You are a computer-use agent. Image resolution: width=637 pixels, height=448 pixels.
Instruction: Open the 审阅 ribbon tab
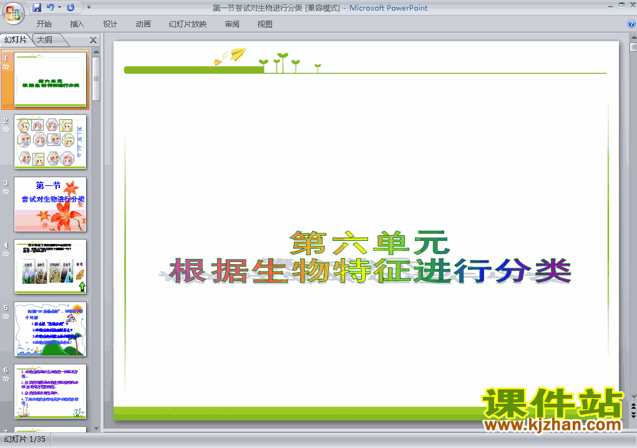pos(232,24)
